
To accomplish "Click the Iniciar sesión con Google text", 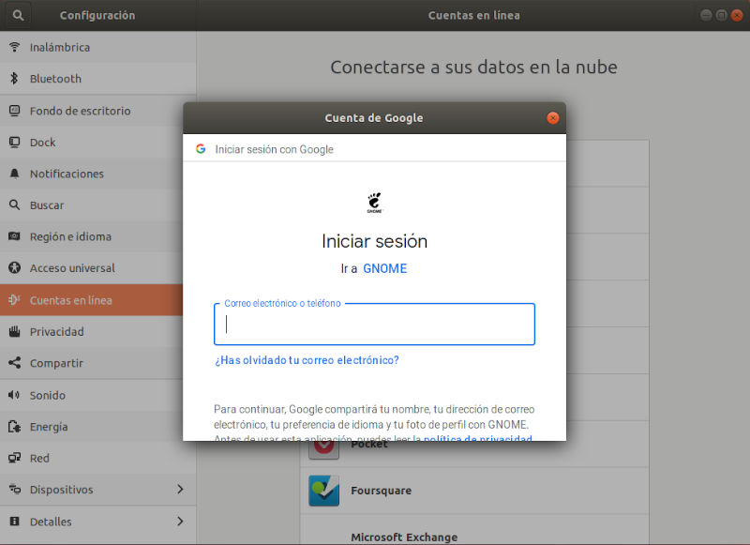I will (274, 149).
